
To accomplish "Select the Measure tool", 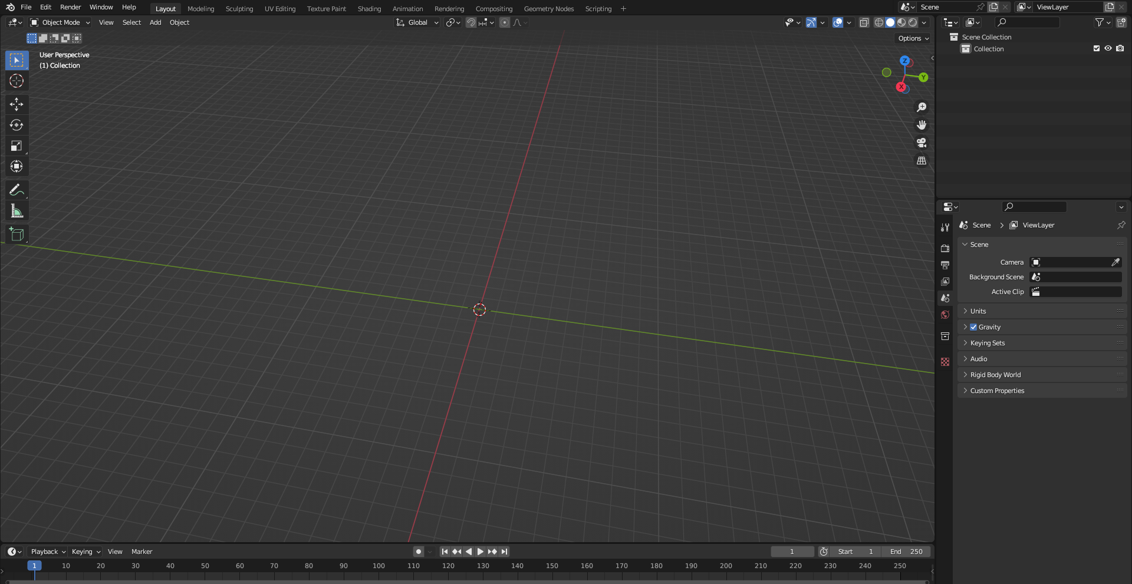I will coord(17,210).
